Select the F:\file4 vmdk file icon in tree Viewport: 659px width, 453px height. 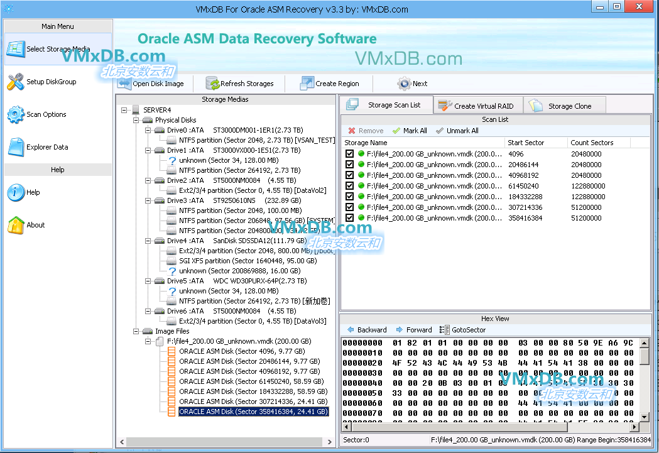click(160, 341)
